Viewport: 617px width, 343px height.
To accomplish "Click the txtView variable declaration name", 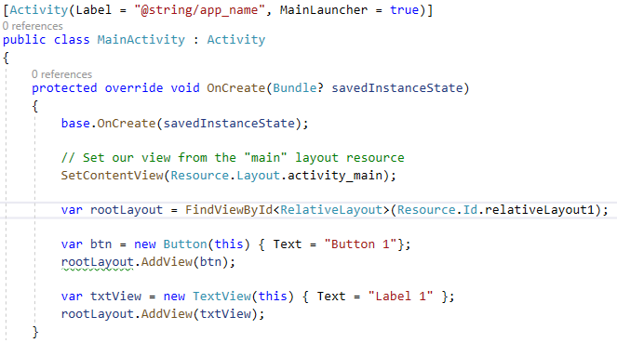I will (x=115, y=297).
